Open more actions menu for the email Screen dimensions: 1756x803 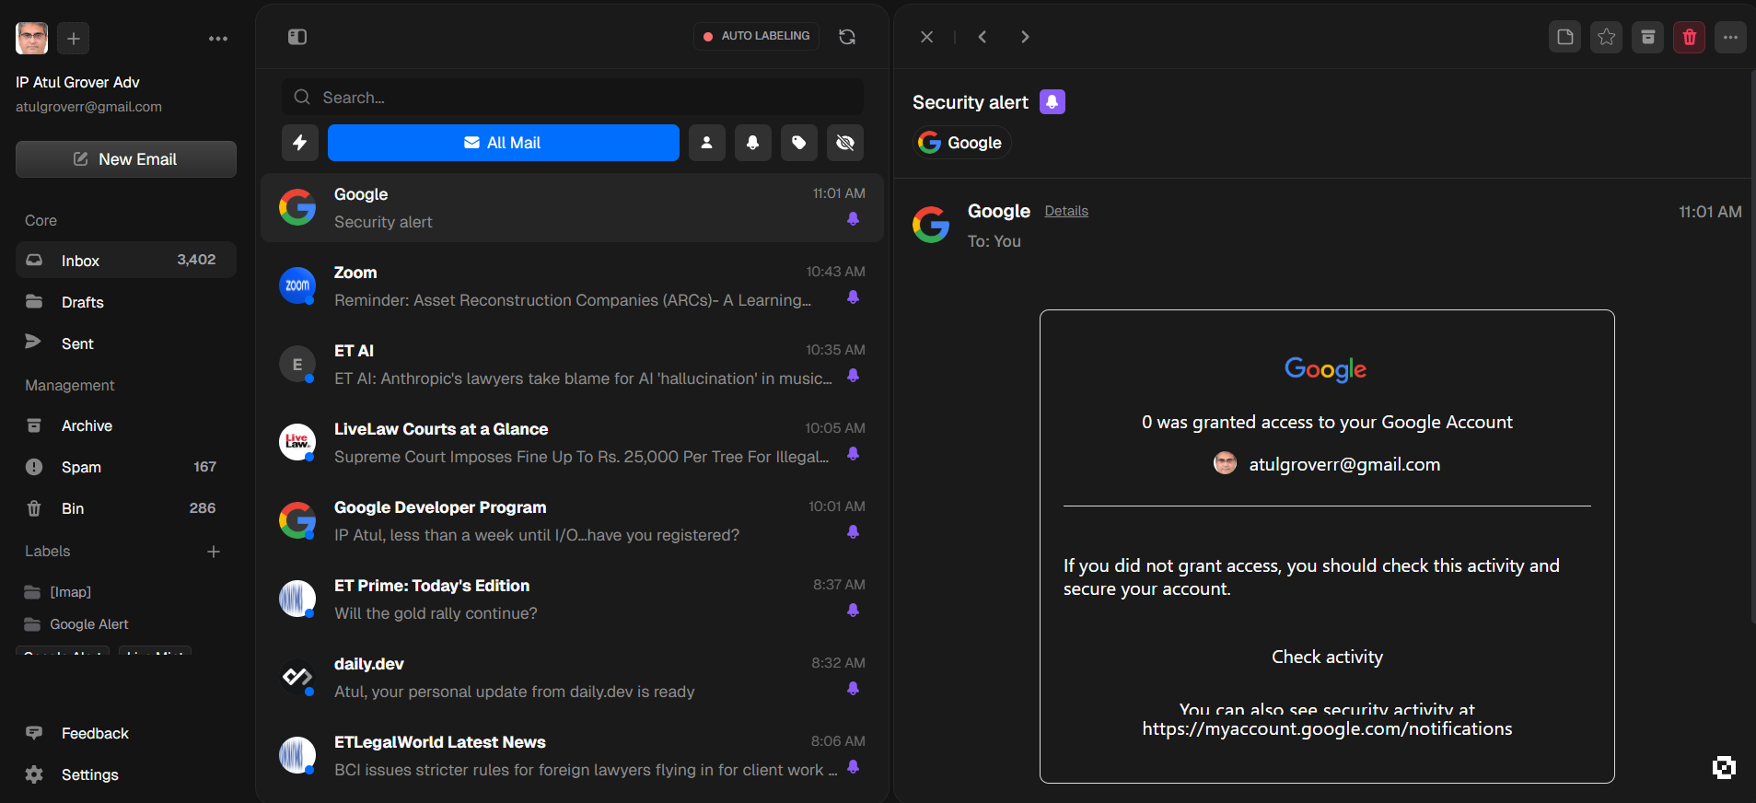[x=1731, y=37]
